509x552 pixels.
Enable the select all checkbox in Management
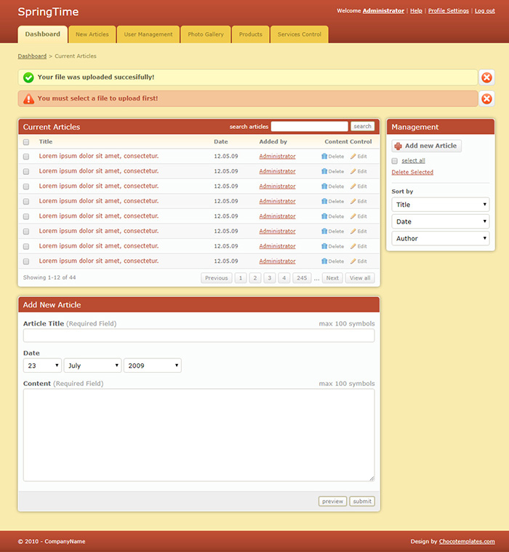point(395,161)
